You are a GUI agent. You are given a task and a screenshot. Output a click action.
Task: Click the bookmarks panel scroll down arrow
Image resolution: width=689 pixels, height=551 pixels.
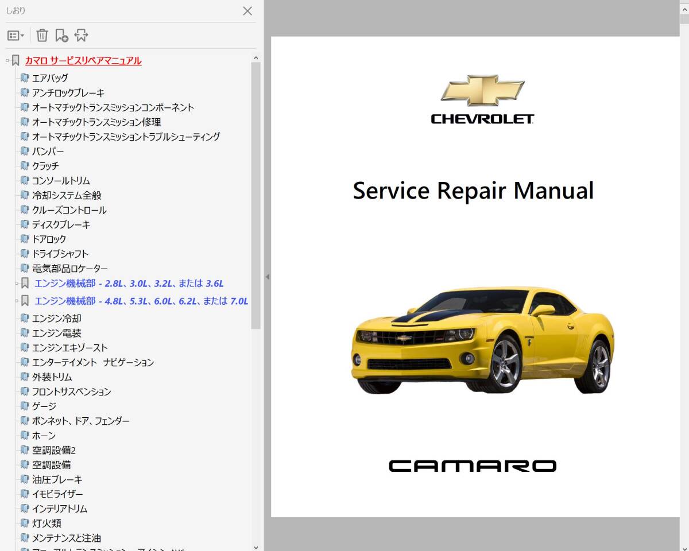point(256,547)
